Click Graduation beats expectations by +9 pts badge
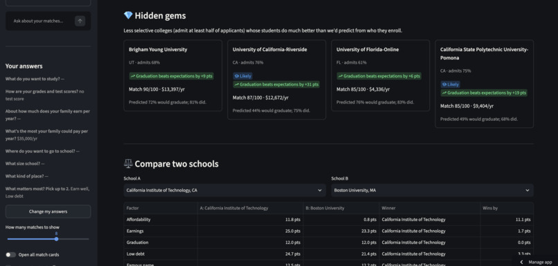Viewport: 558px width, 266px height. [171, 76]
